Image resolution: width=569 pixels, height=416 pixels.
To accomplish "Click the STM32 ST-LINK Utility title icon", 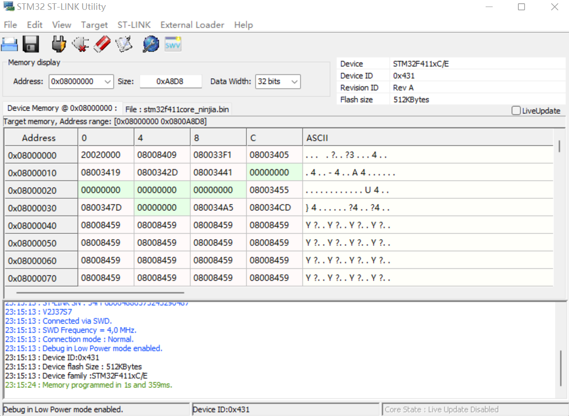I will 8,7.
